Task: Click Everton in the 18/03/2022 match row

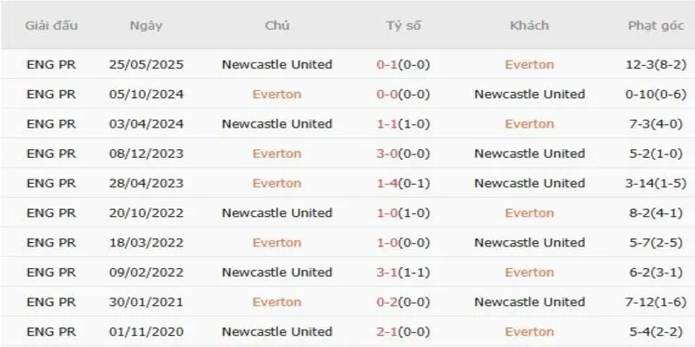Action: (x=277, y=242)
